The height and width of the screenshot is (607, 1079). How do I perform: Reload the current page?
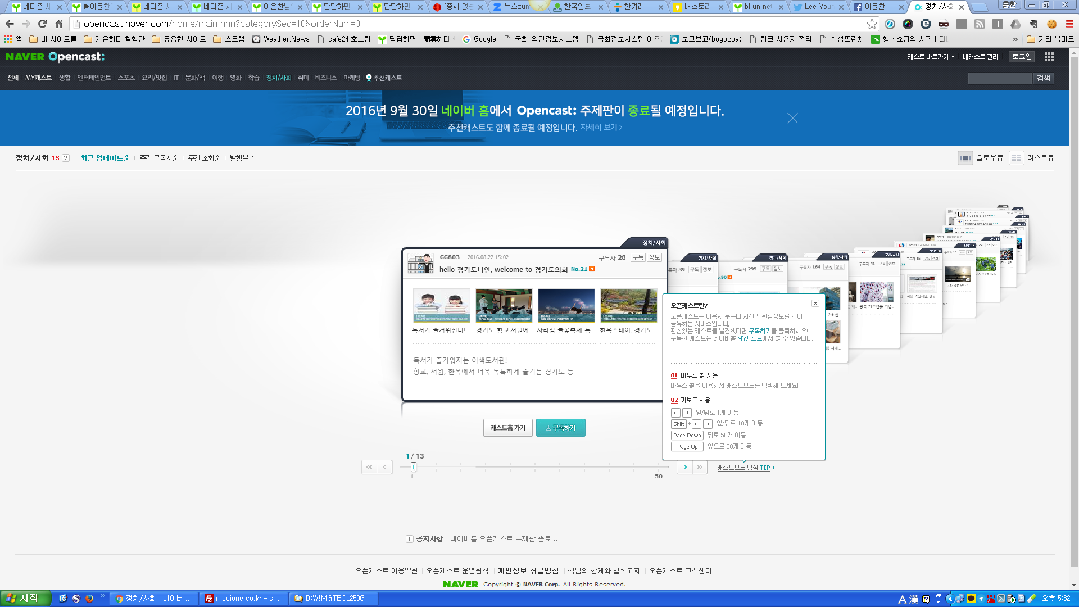42,24
